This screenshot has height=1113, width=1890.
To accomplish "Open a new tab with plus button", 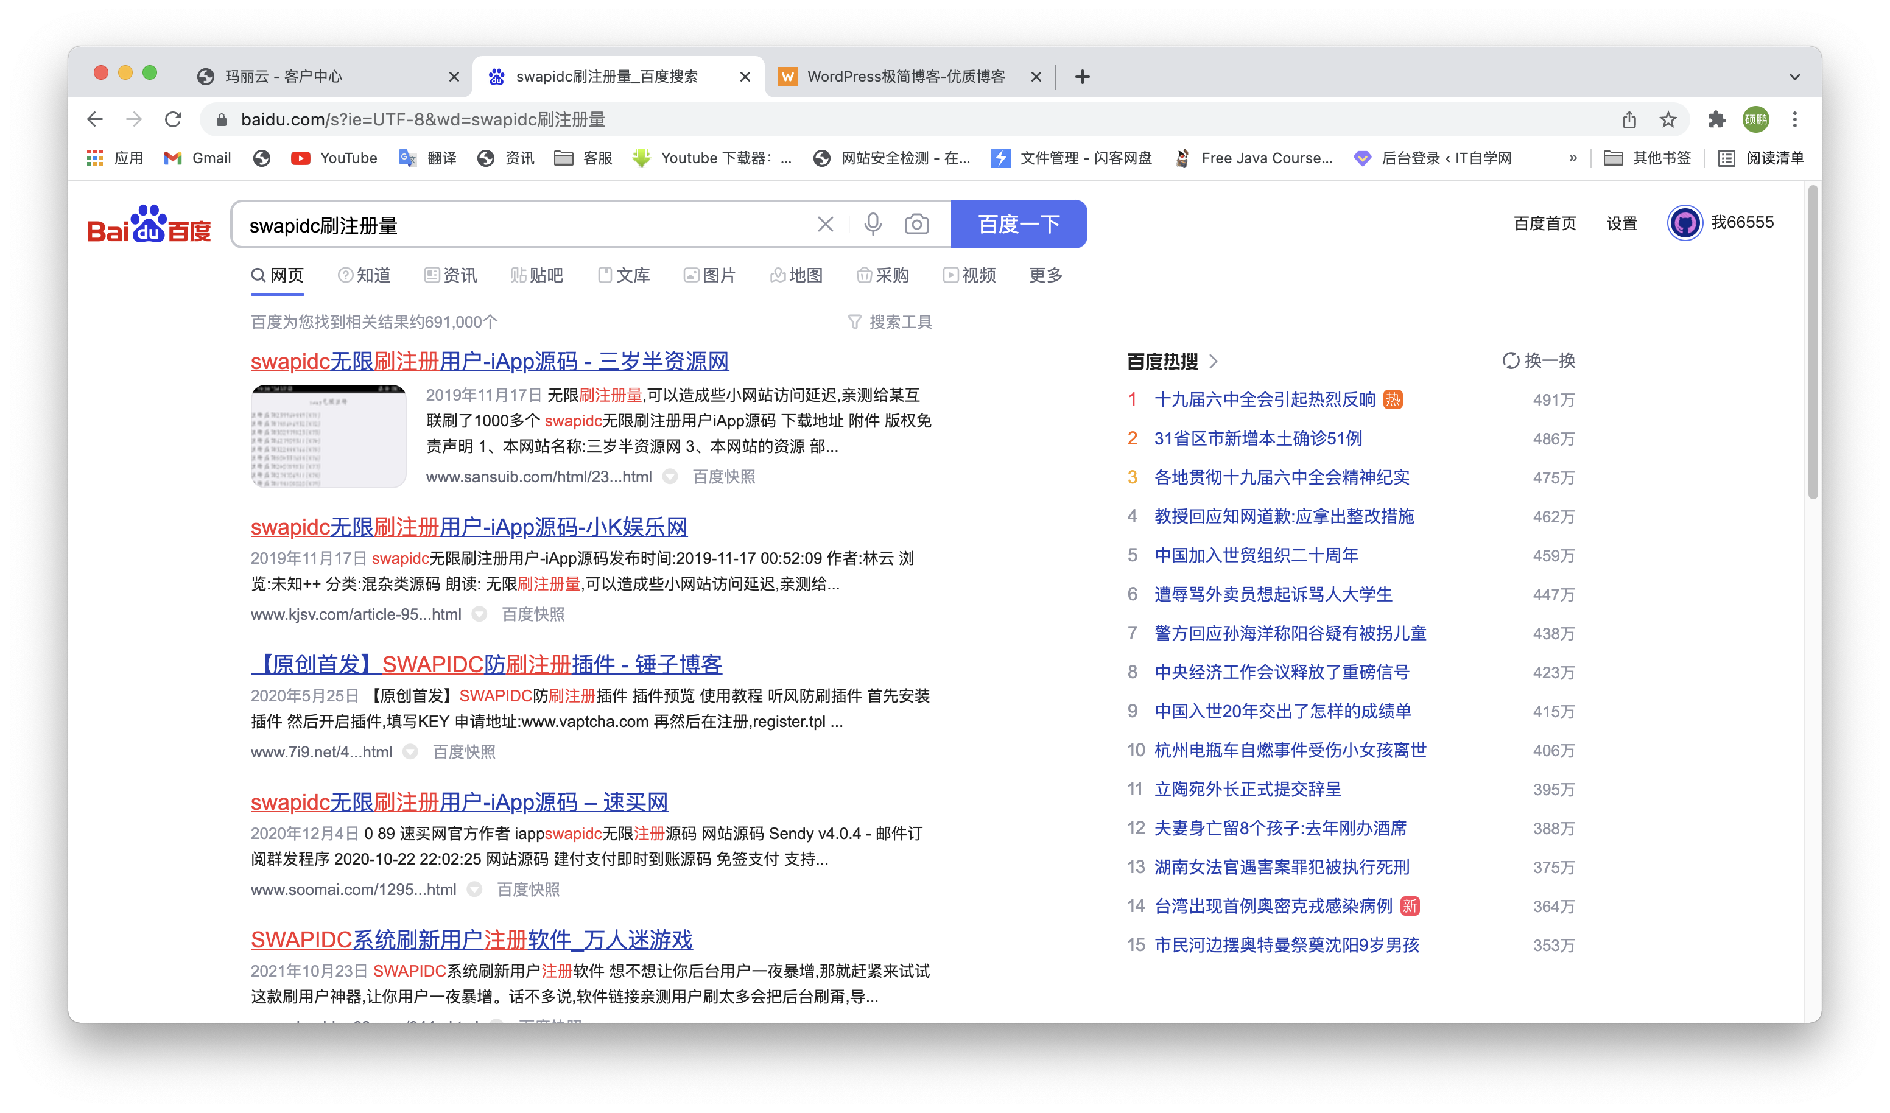I will [1082, 77].
